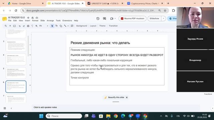Select the line tool
The height and width of the screenshot is (120, 214).
[x=65, y=26]
